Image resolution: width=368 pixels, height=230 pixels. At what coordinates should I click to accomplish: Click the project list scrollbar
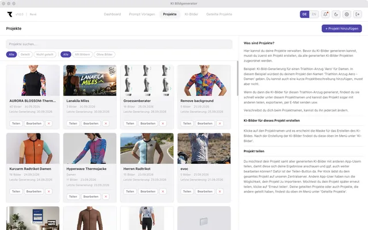(x=237, y=78)
